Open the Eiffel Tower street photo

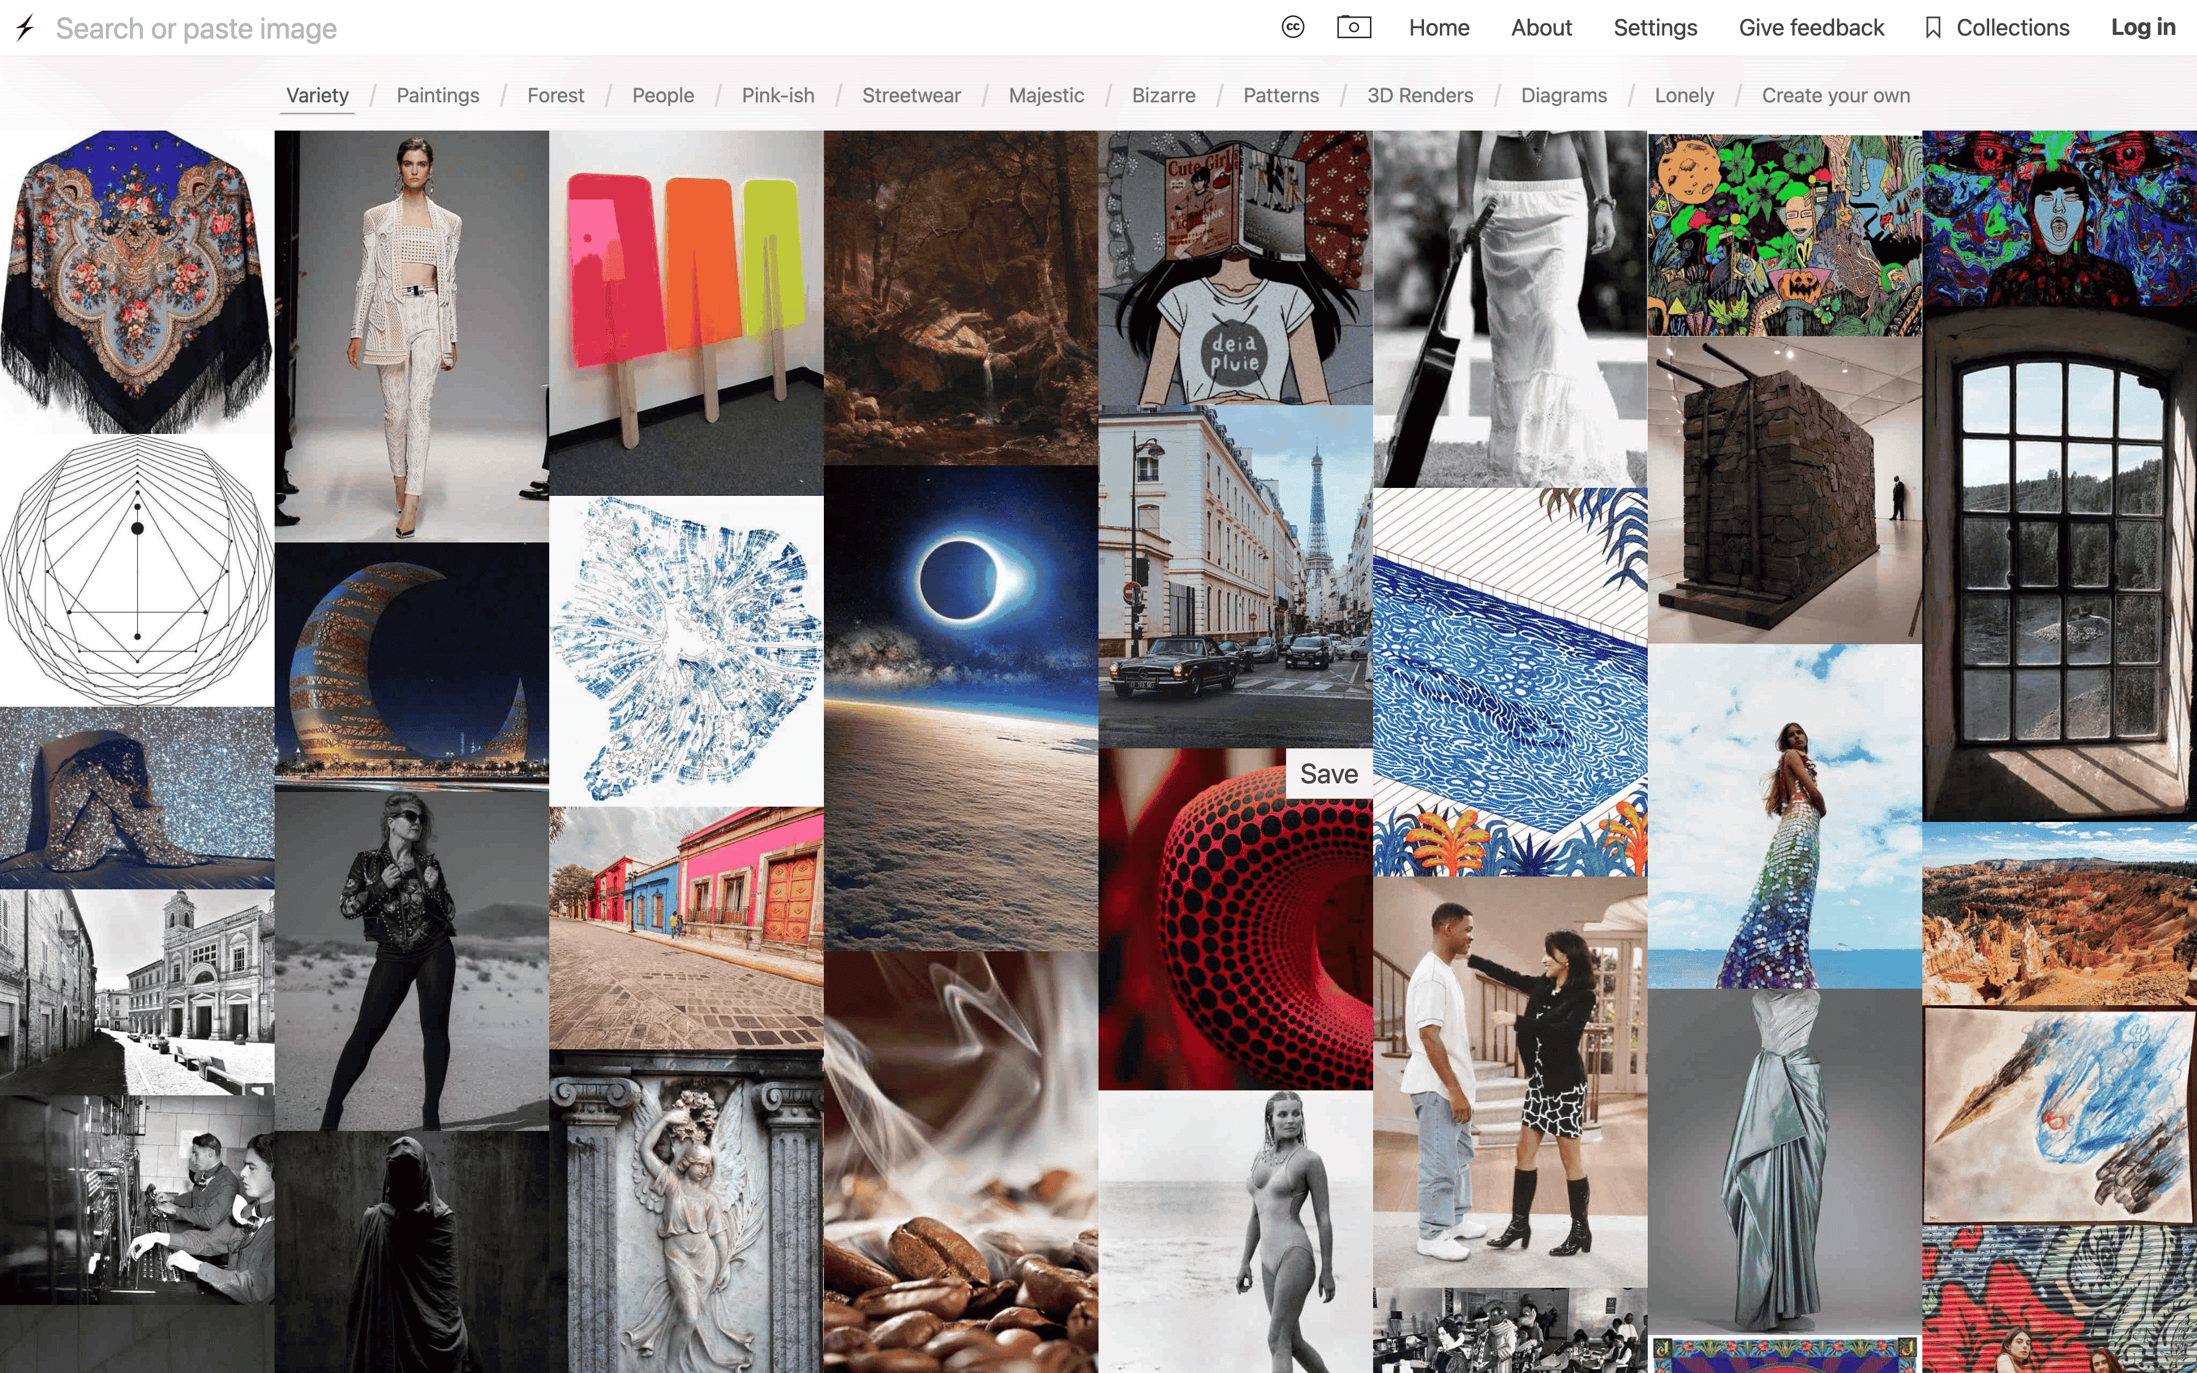pos(1235,576)
